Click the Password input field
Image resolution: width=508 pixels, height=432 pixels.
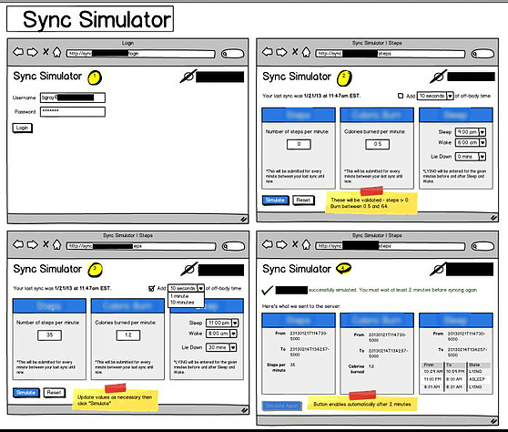73,112
